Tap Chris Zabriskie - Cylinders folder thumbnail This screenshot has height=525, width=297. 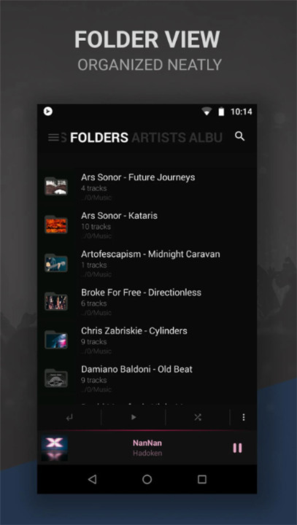pos(56,340)
